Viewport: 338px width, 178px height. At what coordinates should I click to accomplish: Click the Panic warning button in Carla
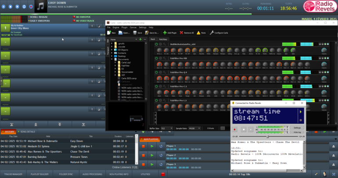point(201,33)
